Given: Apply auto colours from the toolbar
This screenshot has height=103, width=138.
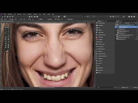Looking at the screenshot, I should [x=34, y=17].
